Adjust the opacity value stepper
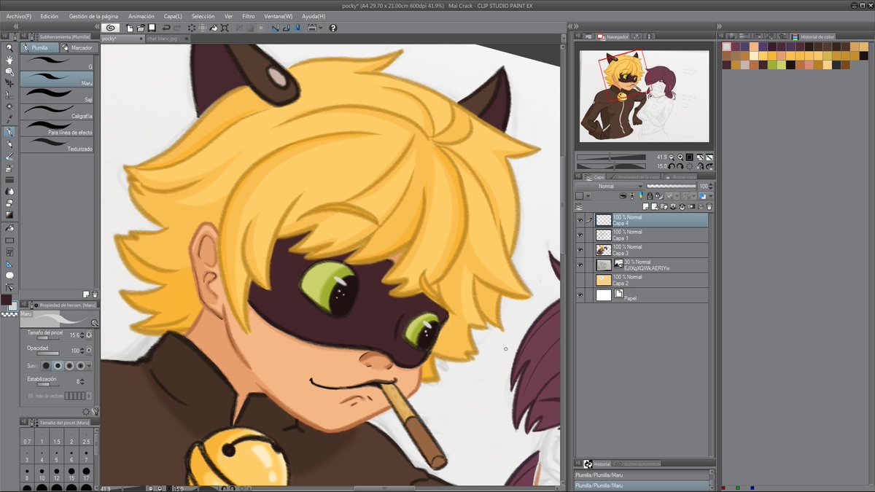 83,351
